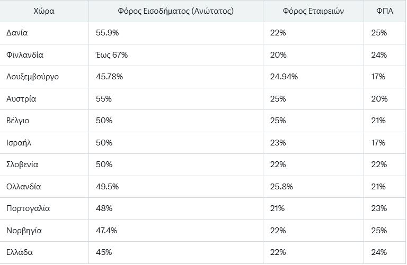Click the 25.8% corporate tax value
Viewport: 407px width, 265px height.
coord(281,187)
